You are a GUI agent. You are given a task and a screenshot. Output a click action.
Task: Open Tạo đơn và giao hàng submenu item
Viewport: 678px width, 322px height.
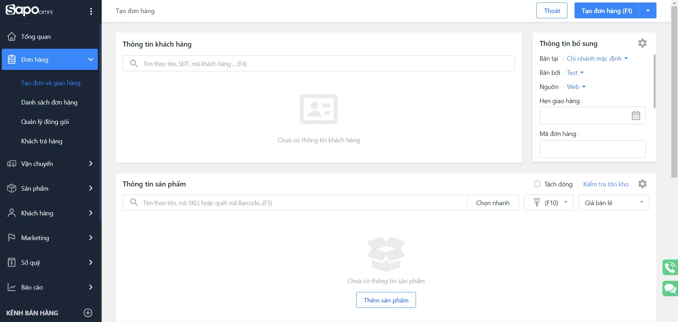51,83
